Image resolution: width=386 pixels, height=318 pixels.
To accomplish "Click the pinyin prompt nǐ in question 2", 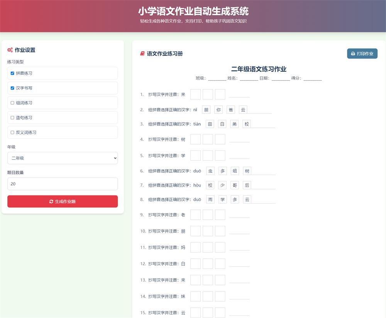I will click(x=195, y=109).
